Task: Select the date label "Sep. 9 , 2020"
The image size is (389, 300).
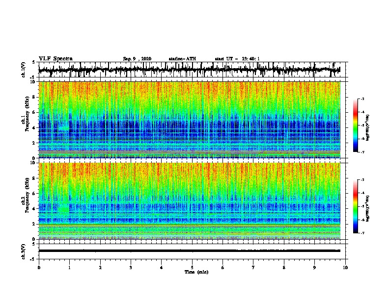Action: tap(137, 59)
